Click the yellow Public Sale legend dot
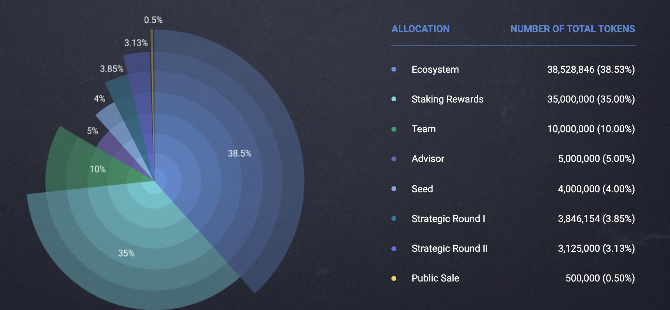 (x=394, y=278)
